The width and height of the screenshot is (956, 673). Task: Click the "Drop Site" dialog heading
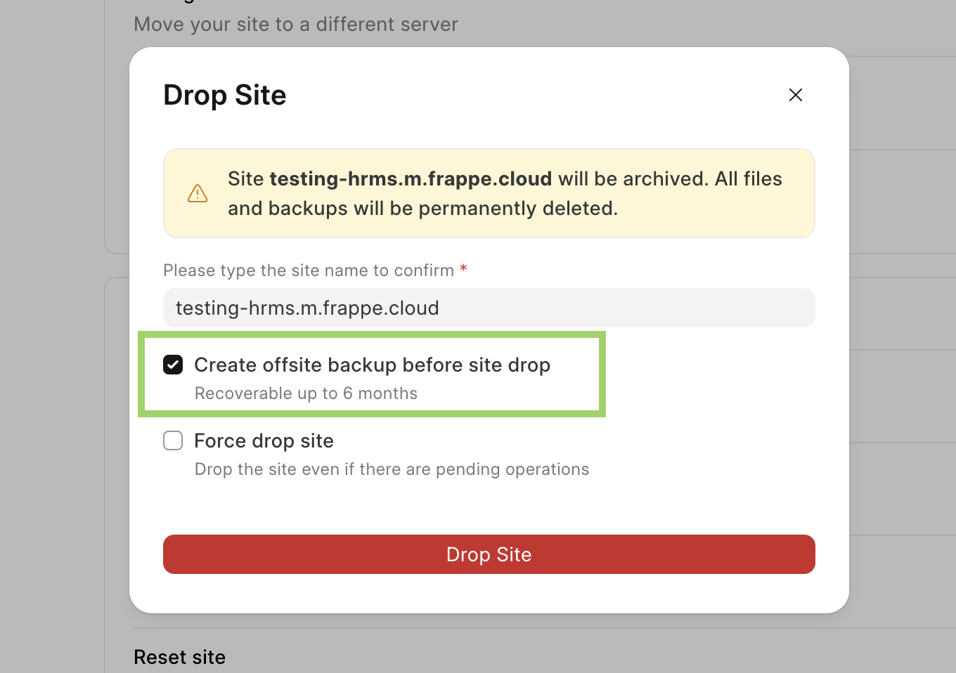(225, 96)
